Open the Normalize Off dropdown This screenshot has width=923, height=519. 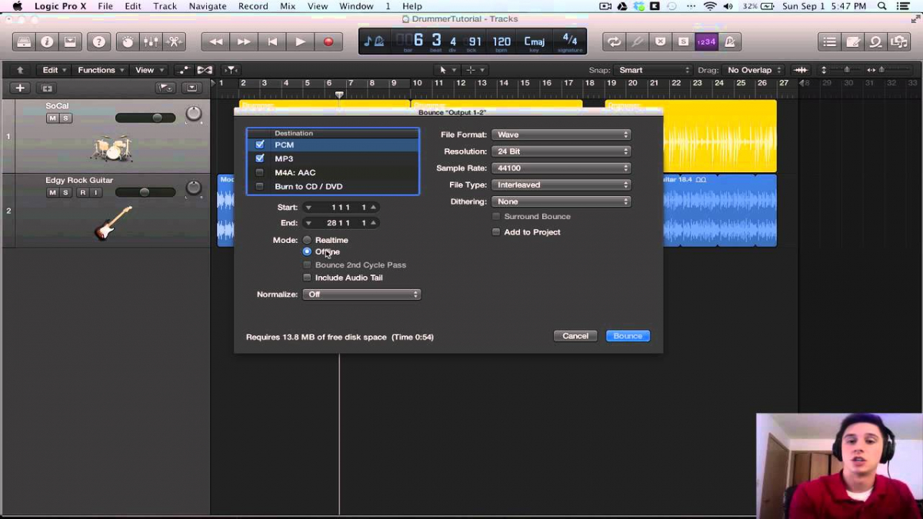pyautogui.click(x=362, y=294)
